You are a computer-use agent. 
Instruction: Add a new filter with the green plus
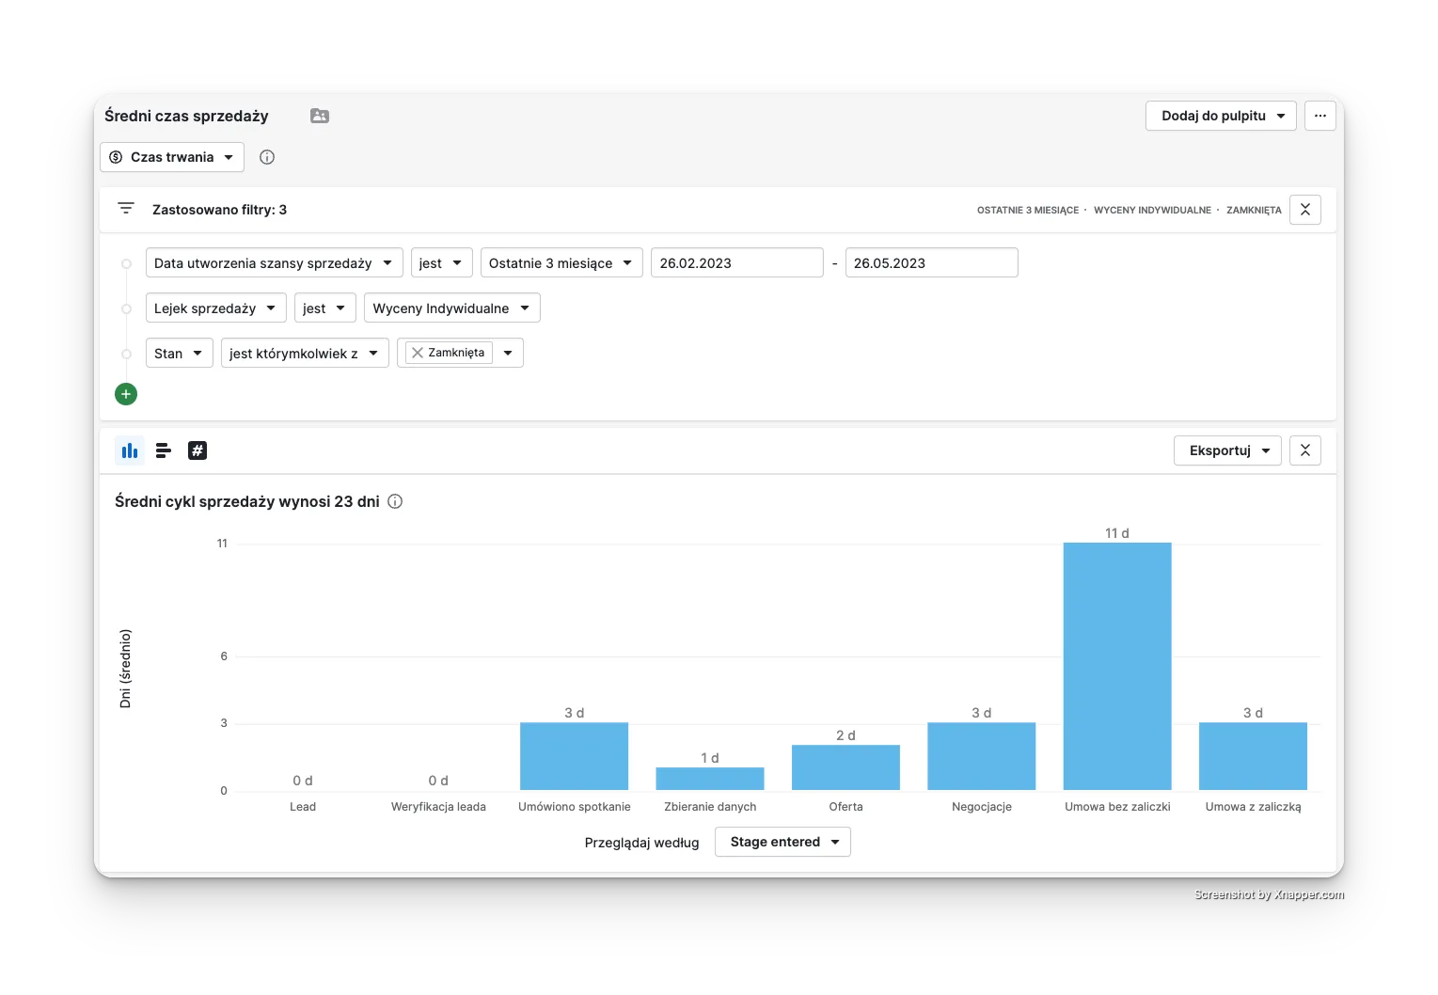tap(126, 394)
